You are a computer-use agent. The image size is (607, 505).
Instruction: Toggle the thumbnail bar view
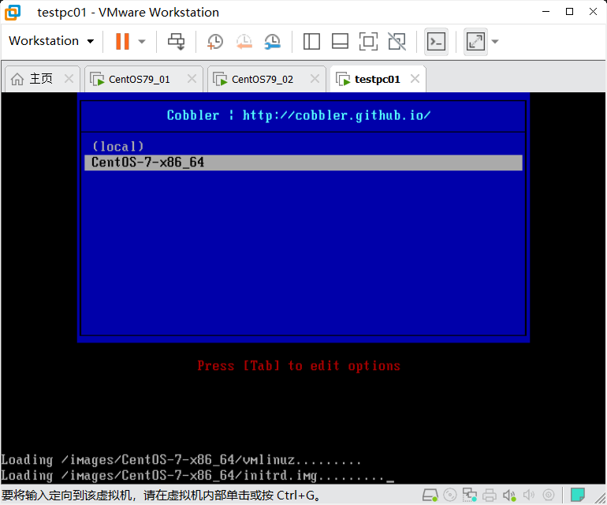(340, 41)
